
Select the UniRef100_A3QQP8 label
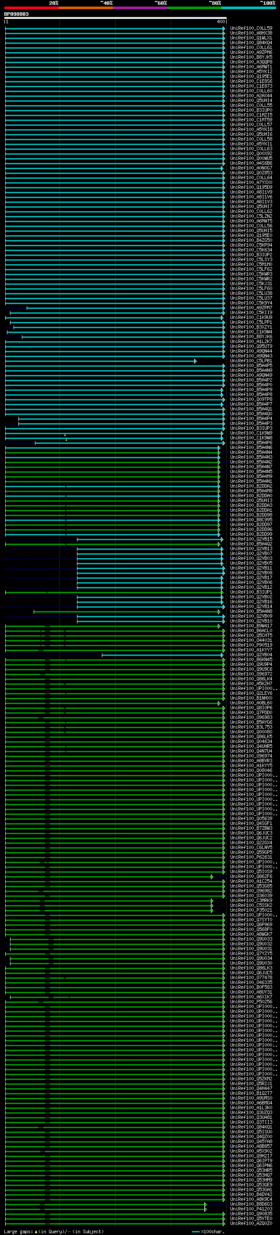pos(251,62)
